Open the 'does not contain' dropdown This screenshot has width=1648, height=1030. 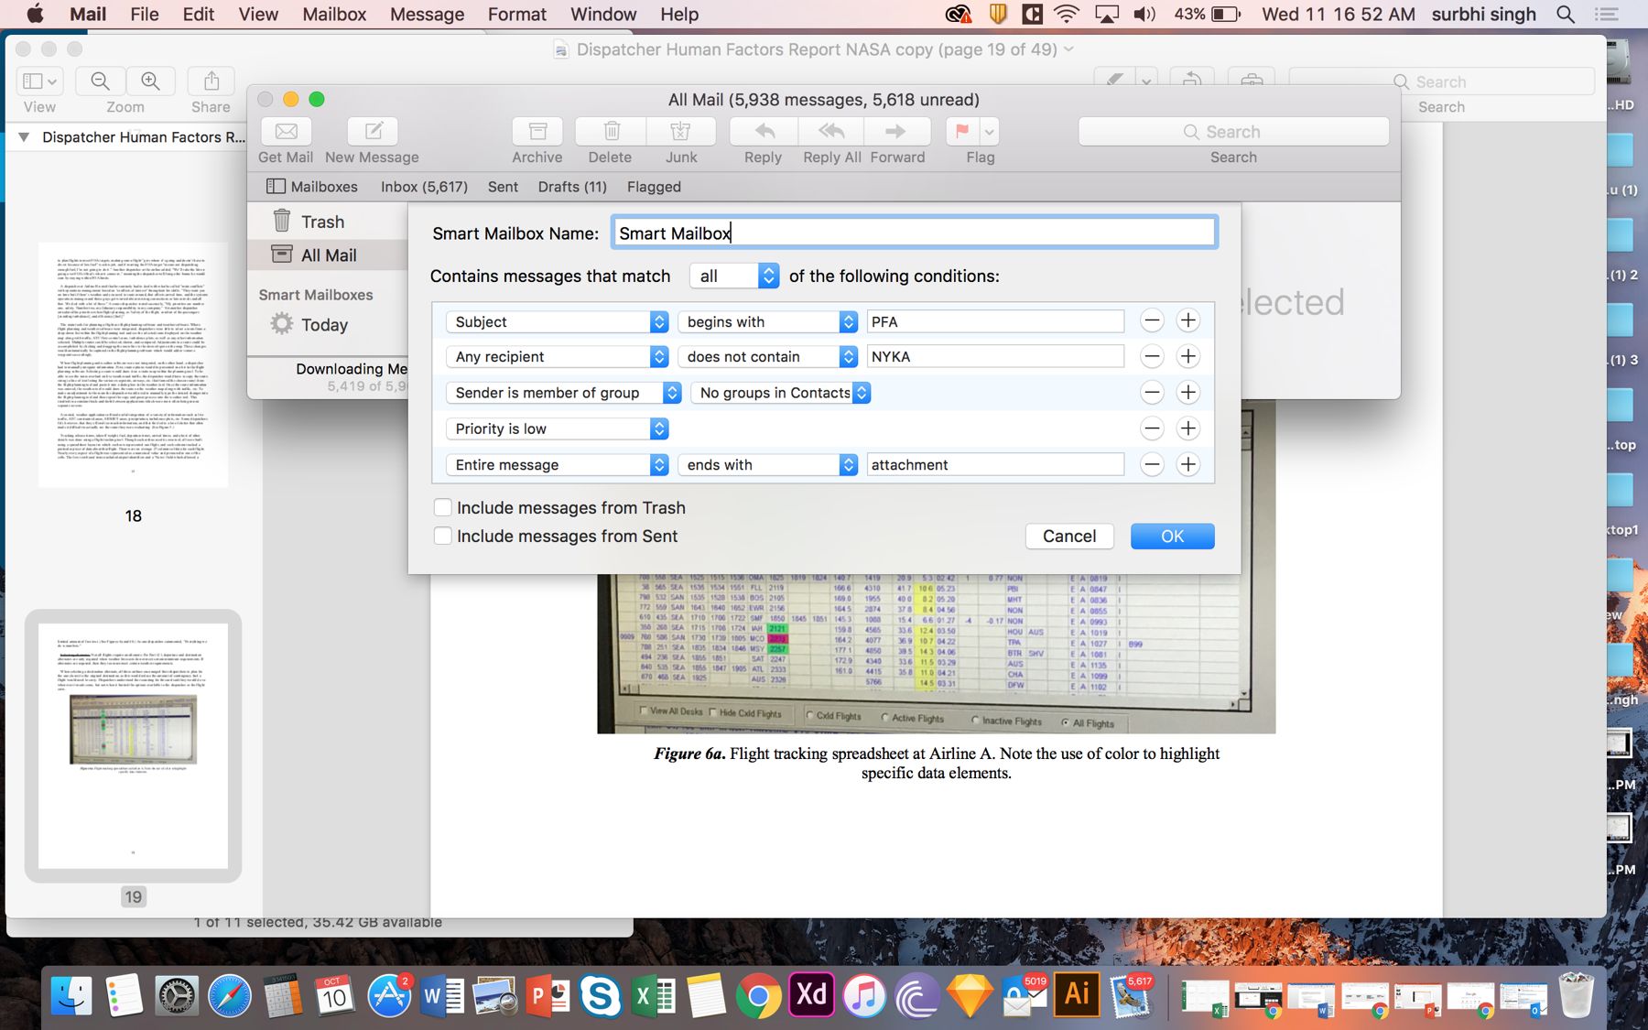tap(767, 356)
